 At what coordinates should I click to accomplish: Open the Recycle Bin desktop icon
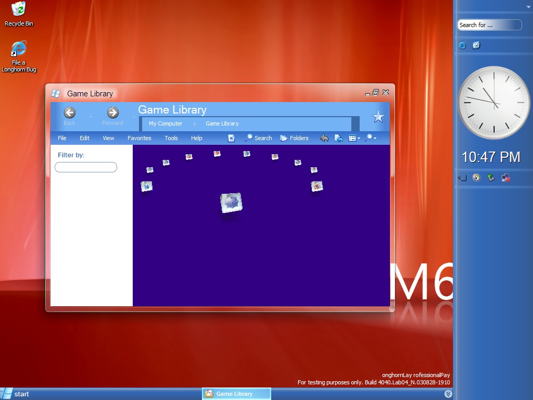point(19,14)
